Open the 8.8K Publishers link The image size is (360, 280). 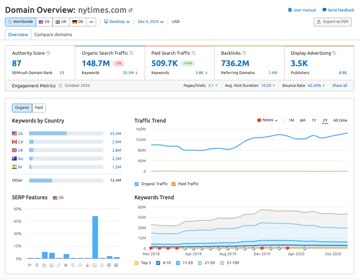(x=343, y=73)
